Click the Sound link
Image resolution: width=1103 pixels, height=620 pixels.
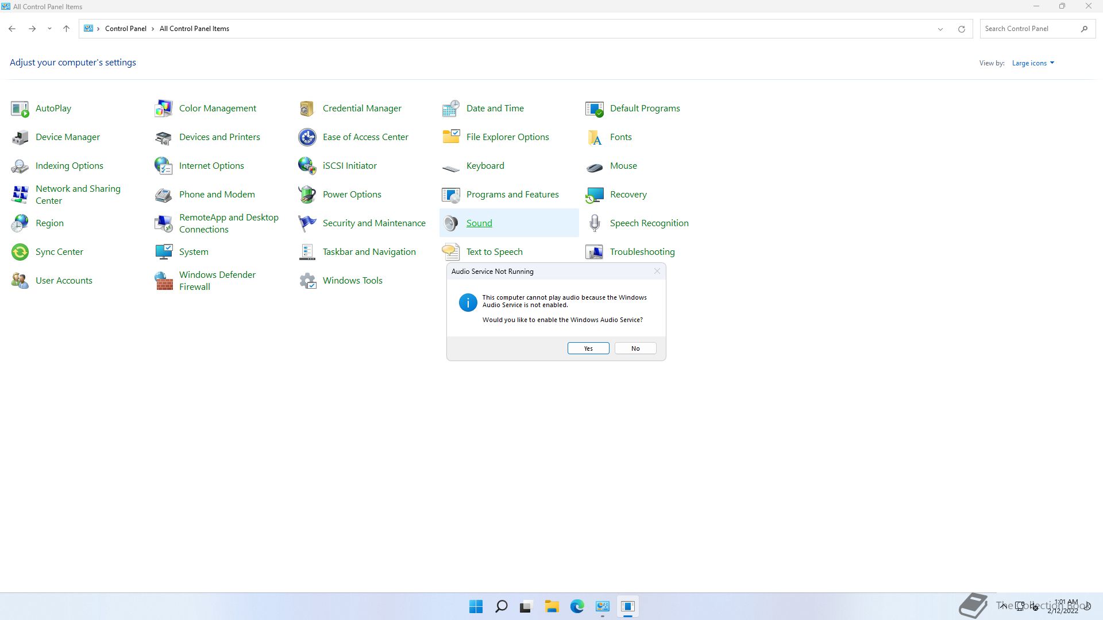click(x=479, y=223)
